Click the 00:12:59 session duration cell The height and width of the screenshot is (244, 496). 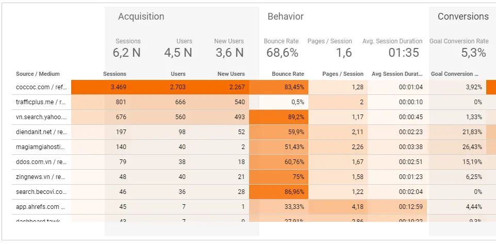(x=398, y=207)
